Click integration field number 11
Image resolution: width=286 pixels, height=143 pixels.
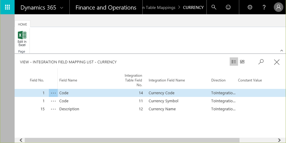[141, 101]
